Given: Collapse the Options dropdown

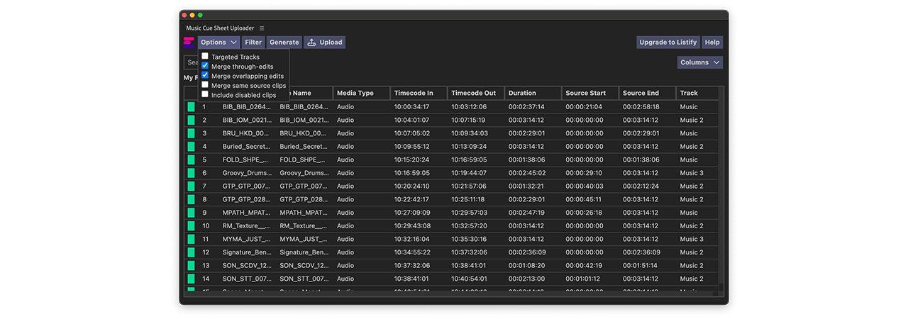Looking at the screenshot, I should pyautogui.click(x=218, y=43).
